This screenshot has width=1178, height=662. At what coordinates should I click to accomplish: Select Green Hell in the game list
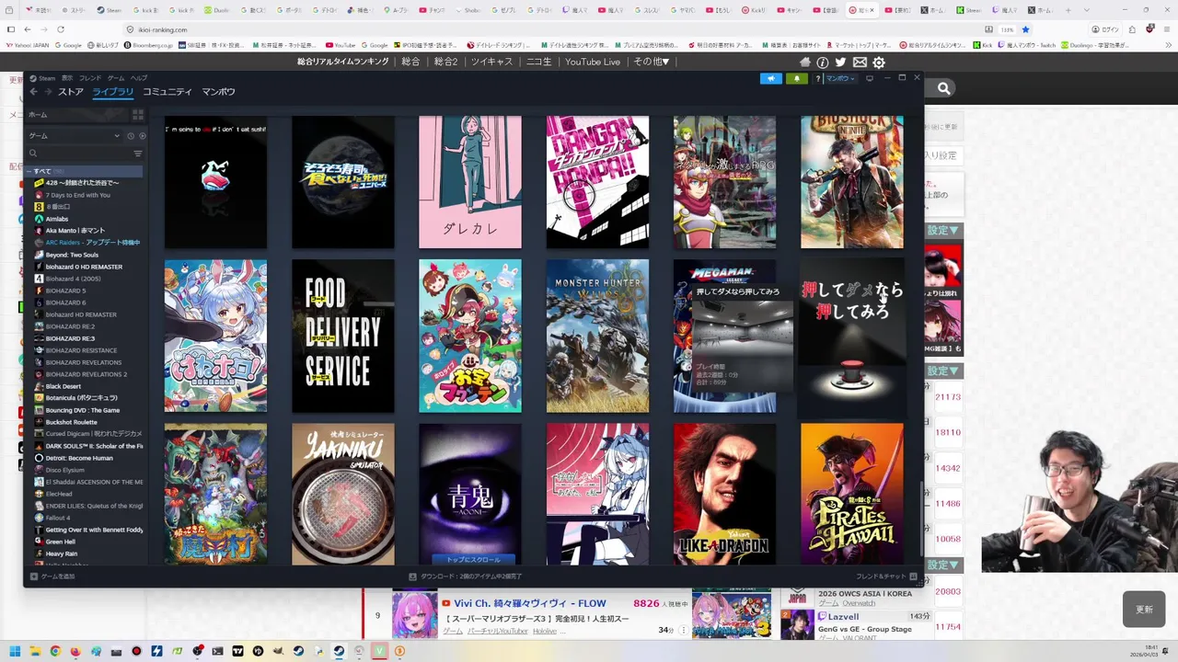(x=61, y=542)
